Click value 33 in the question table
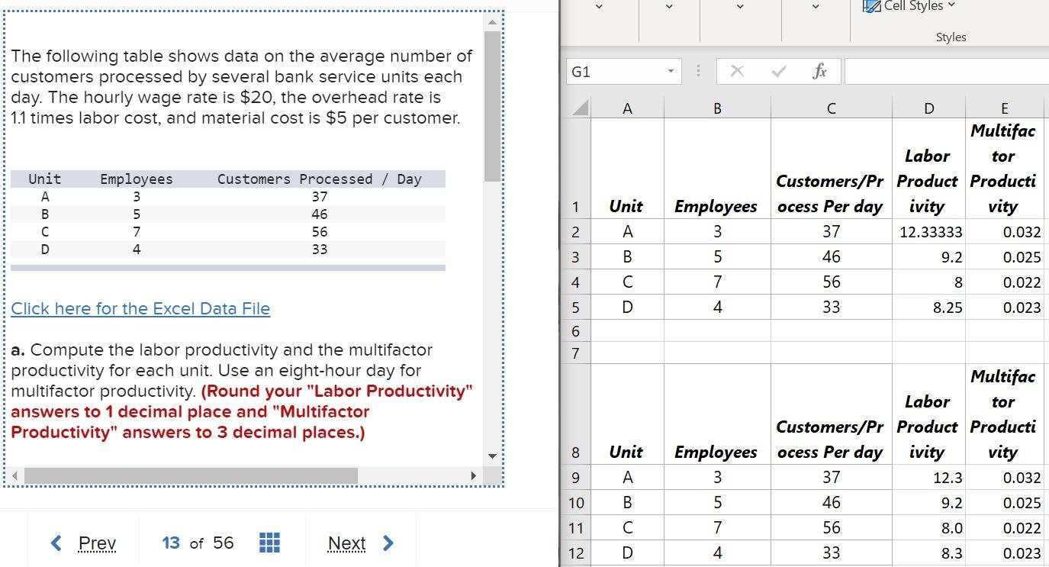Viewport: 1049px width, 567px height. pos(319,250)
